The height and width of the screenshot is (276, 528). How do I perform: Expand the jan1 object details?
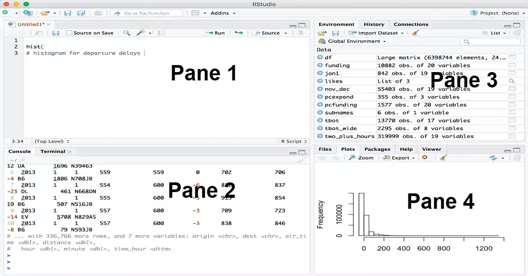(320, 73)
